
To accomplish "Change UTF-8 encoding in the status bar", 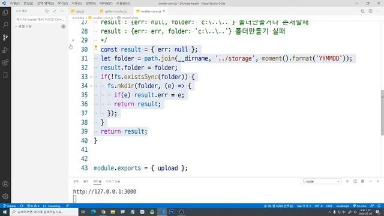I will pos(319,206).
